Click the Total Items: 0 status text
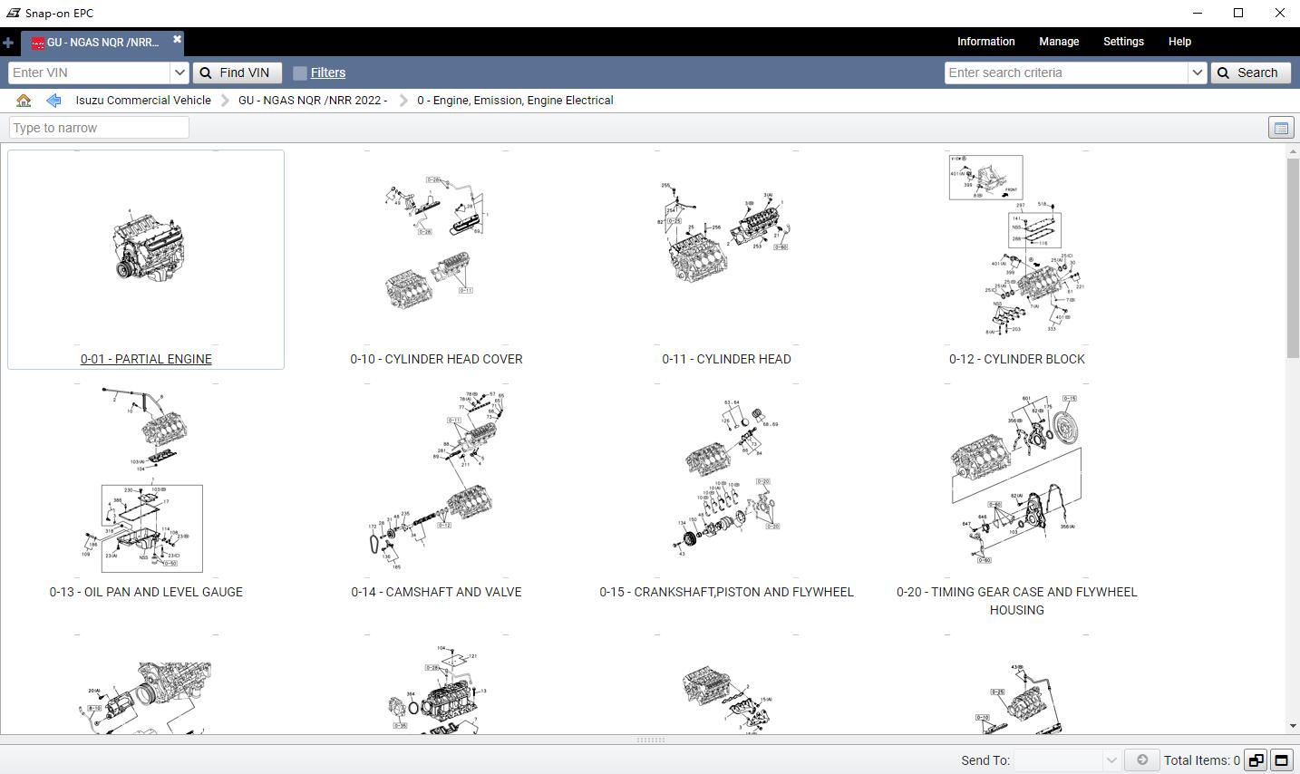This screenshot has width=1300, height=774. tap(1201, 760)
